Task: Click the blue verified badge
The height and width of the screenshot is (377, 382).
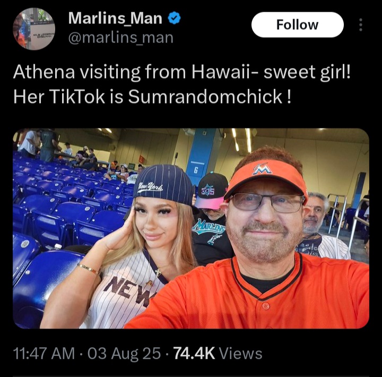Action: 174,18
